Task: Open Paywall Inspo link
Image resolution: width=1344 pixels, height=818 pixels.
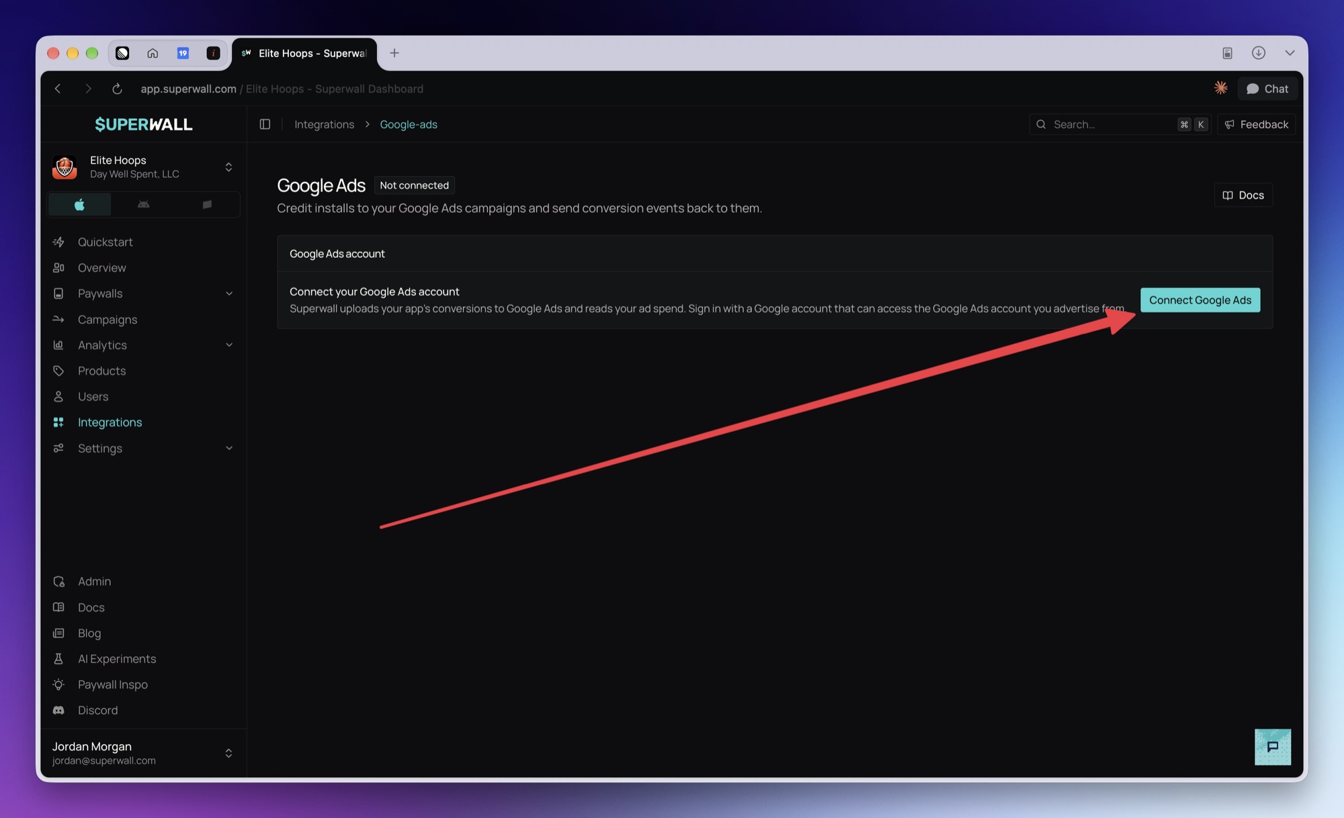Action: pyautogui.click(x=112, y=685)
